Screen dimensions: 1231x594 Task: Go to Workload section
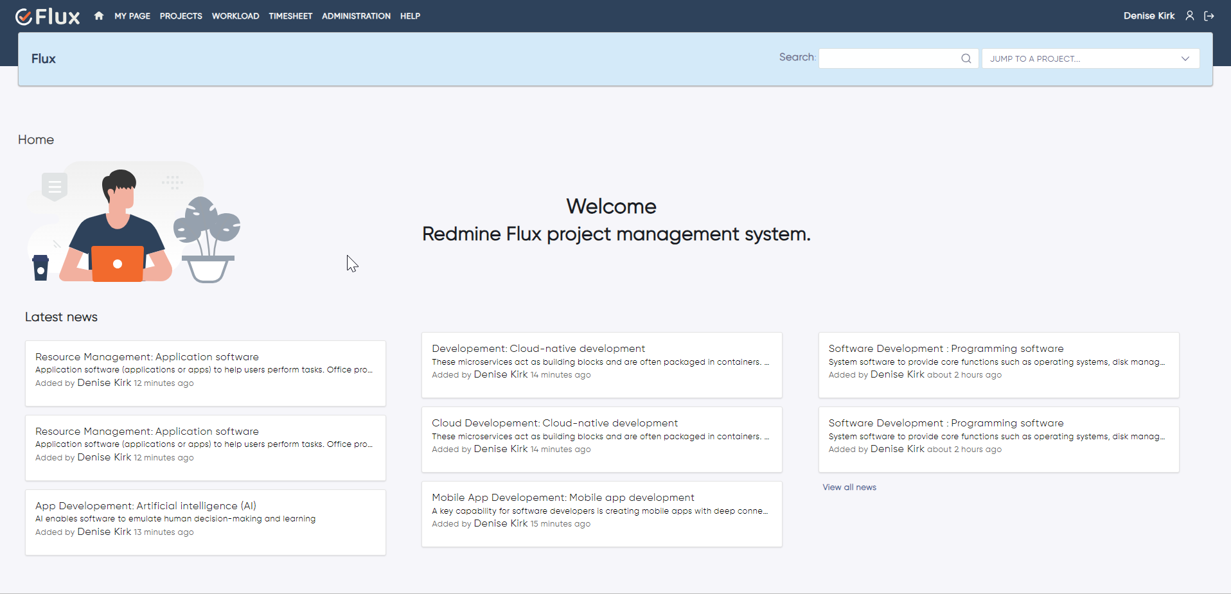(235, 16)
